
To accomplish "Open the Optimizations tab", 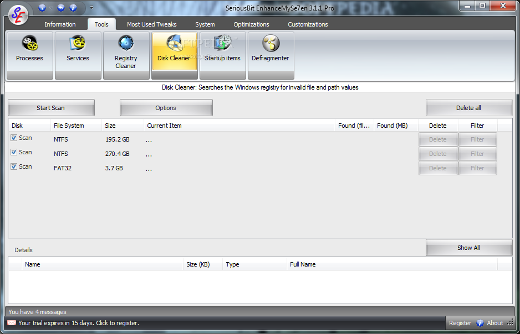I will click(251, 24).
